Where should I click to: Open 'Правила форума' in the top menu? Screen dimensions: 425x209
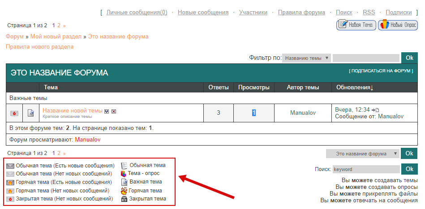pos(301,13)
